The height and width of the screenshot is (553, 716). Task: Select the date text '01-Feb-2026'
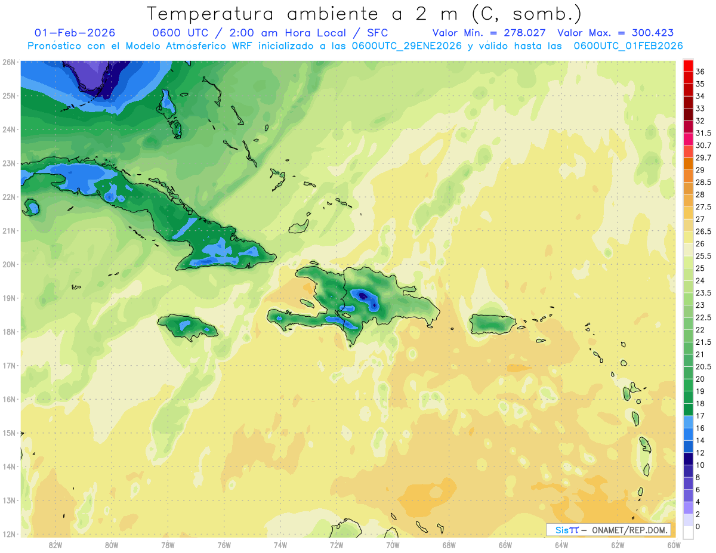point(75,33)
